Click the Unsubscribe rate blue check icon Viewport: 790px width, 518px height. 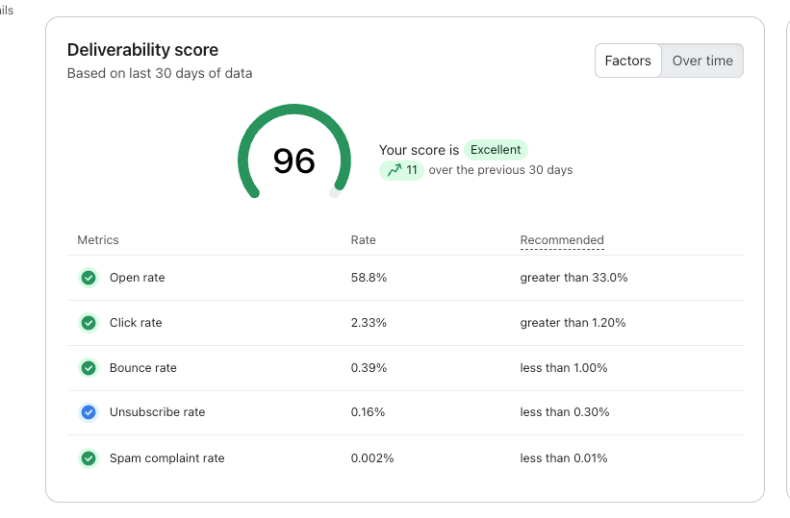[89, 412]
